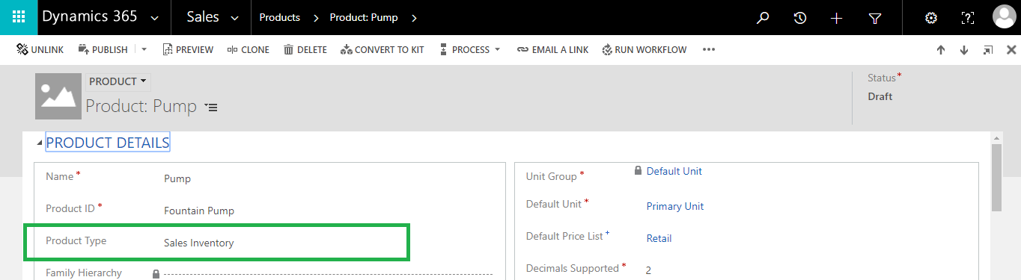Open the search magnifier icon

tap(763, 18)
